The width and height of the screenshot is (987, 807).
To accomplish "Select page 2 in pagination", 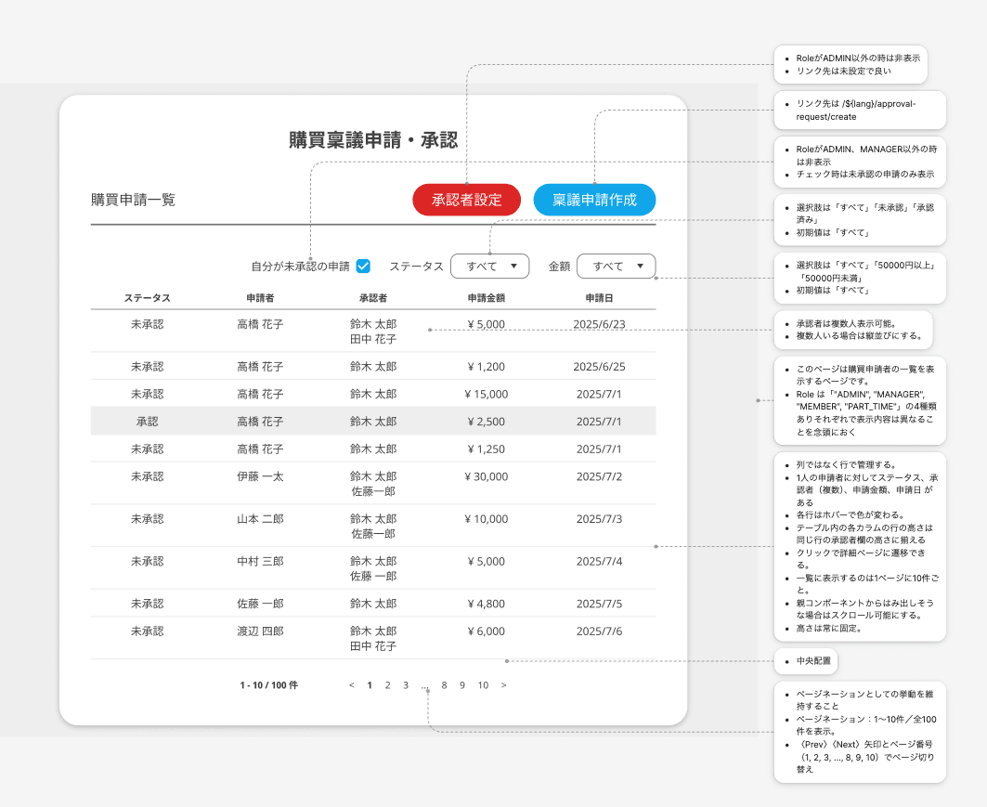I will [388, 684].
